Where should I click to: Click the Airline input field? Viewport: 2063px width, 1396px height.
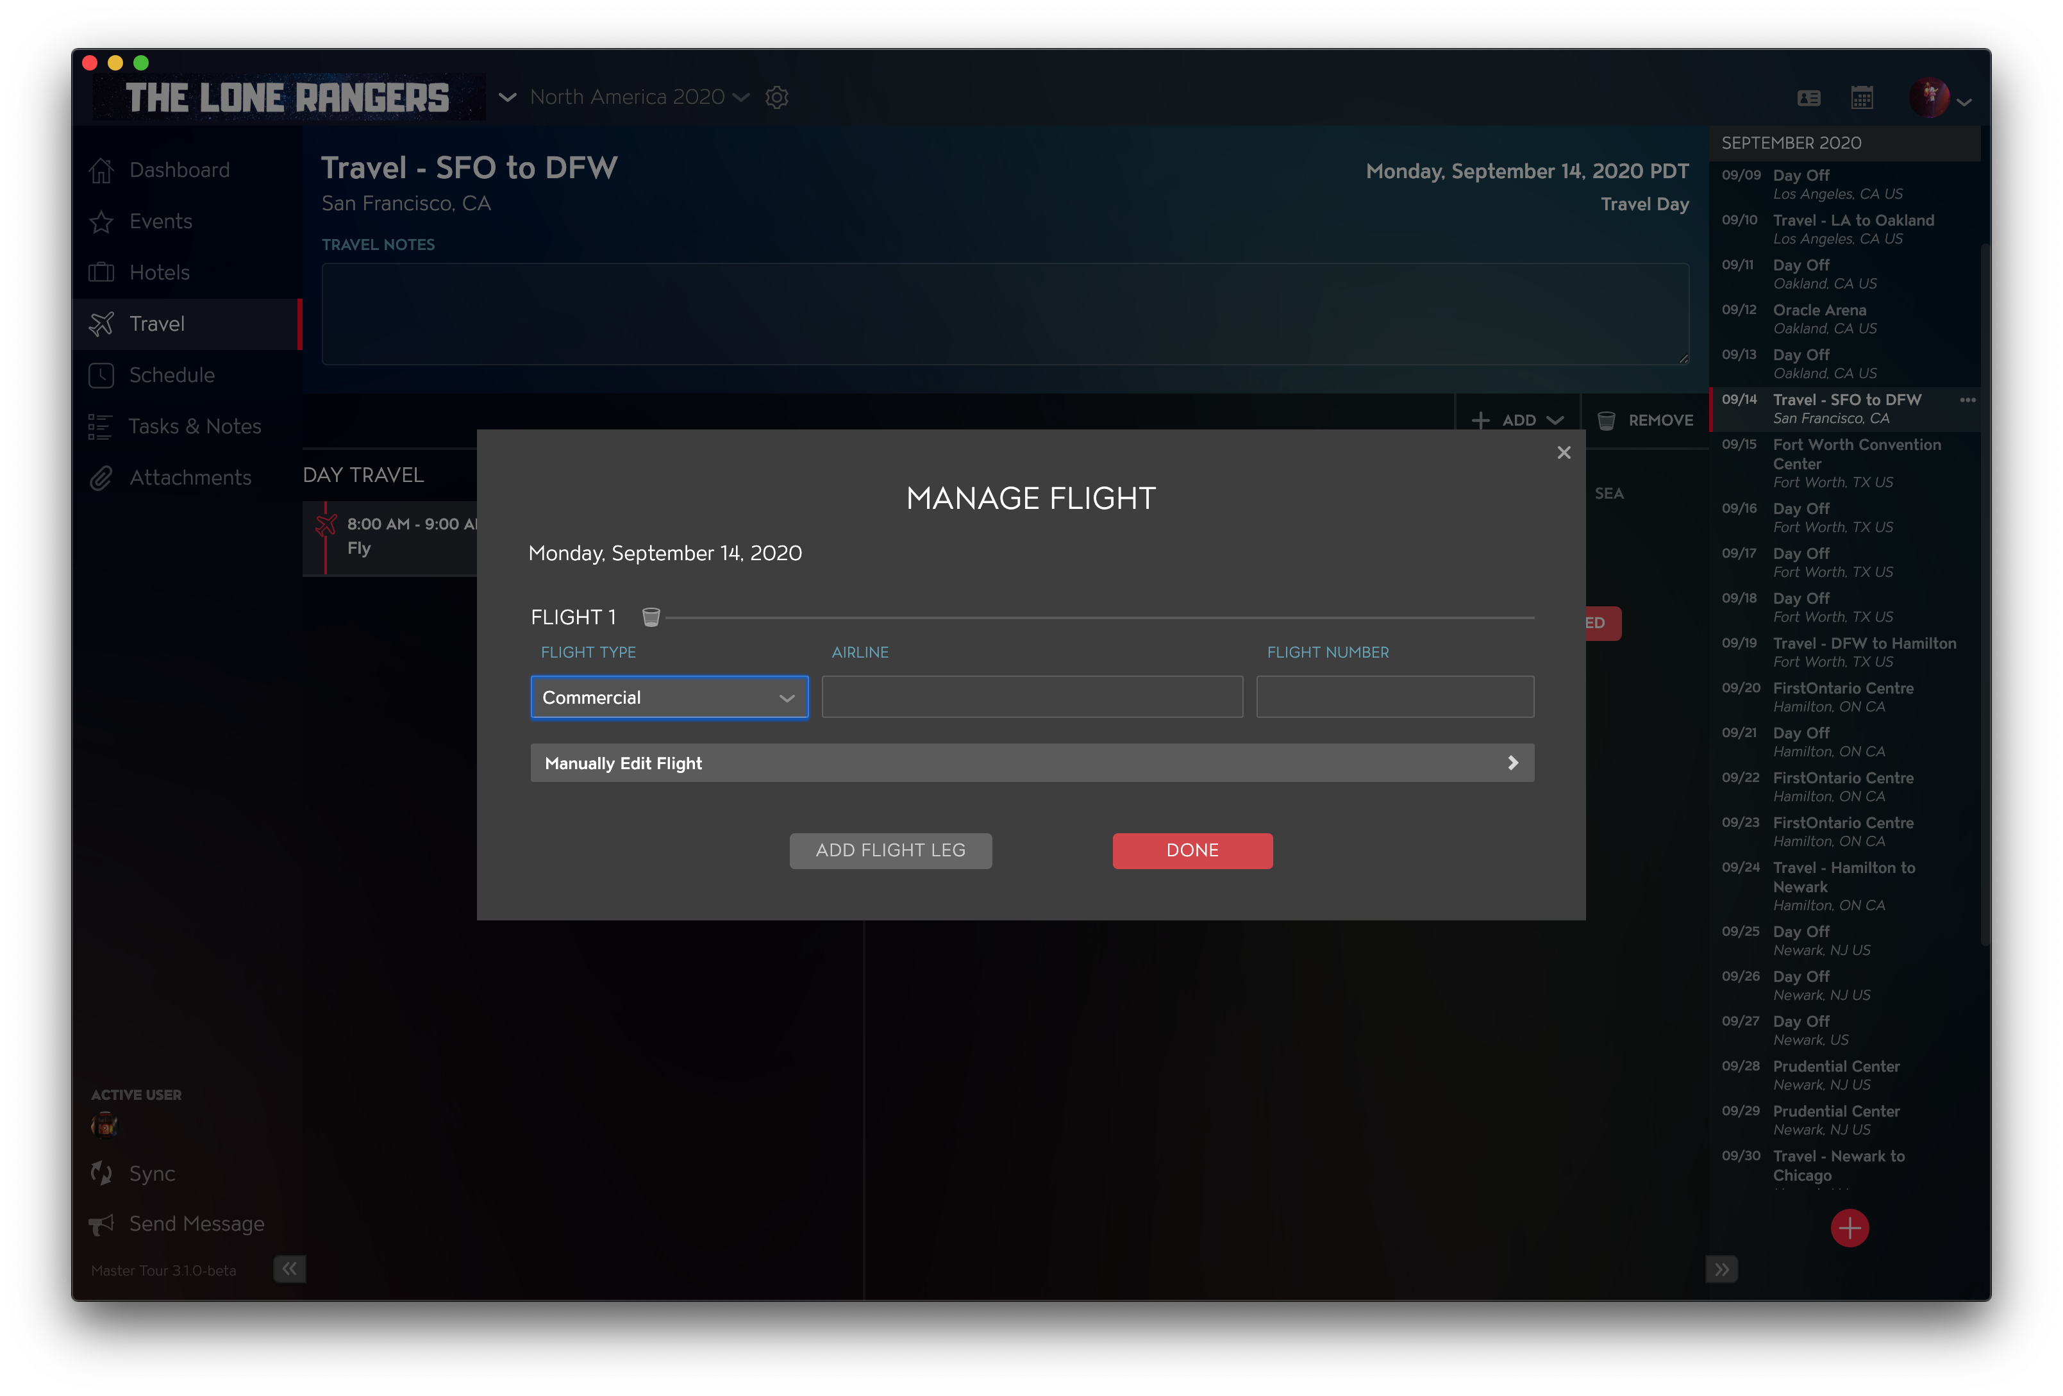(1031, 697)
